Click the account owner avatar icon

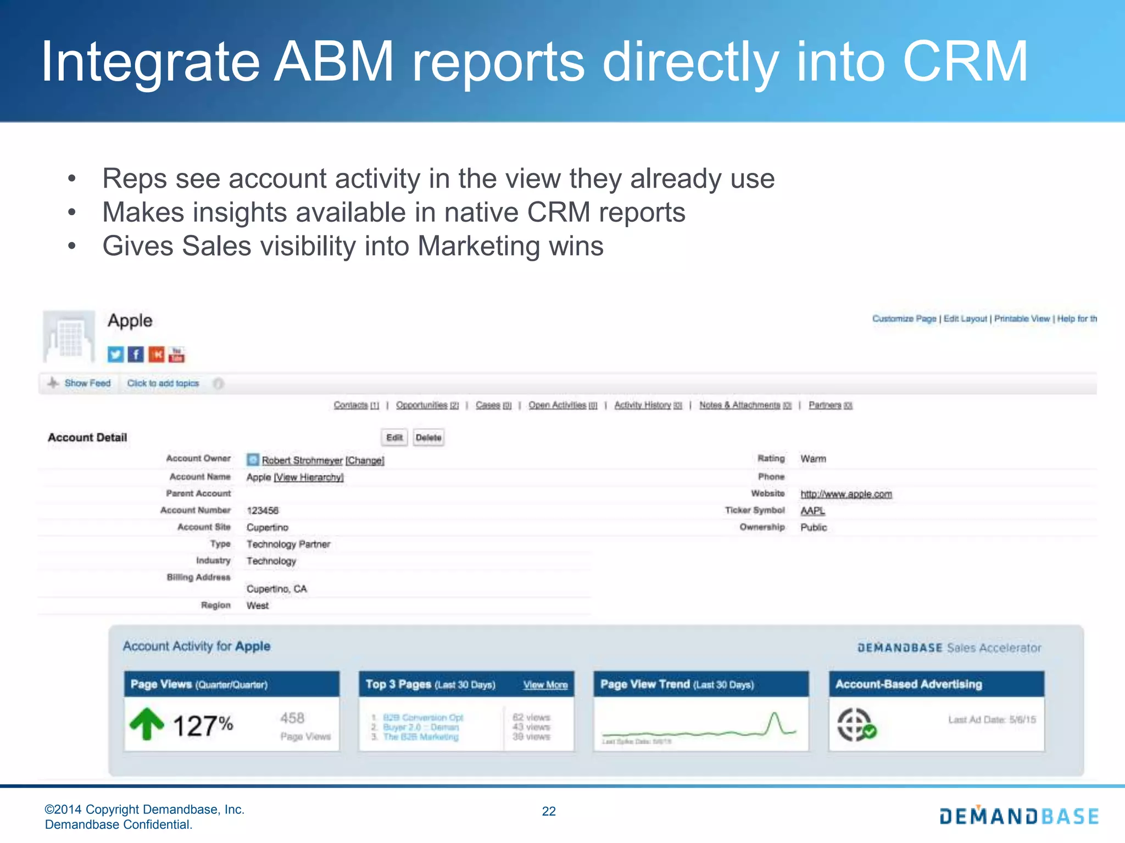click(253, 460)
